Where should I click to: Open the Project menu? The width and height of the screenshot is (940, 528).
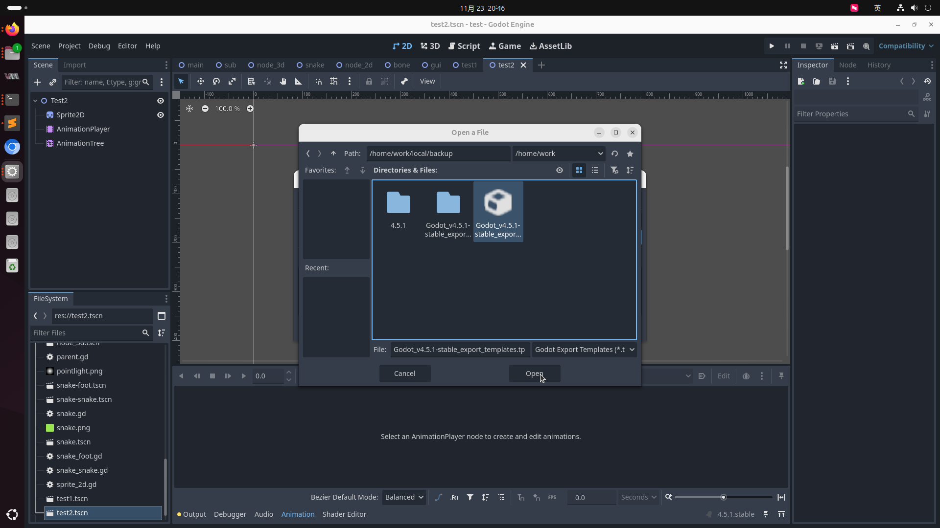69,46
